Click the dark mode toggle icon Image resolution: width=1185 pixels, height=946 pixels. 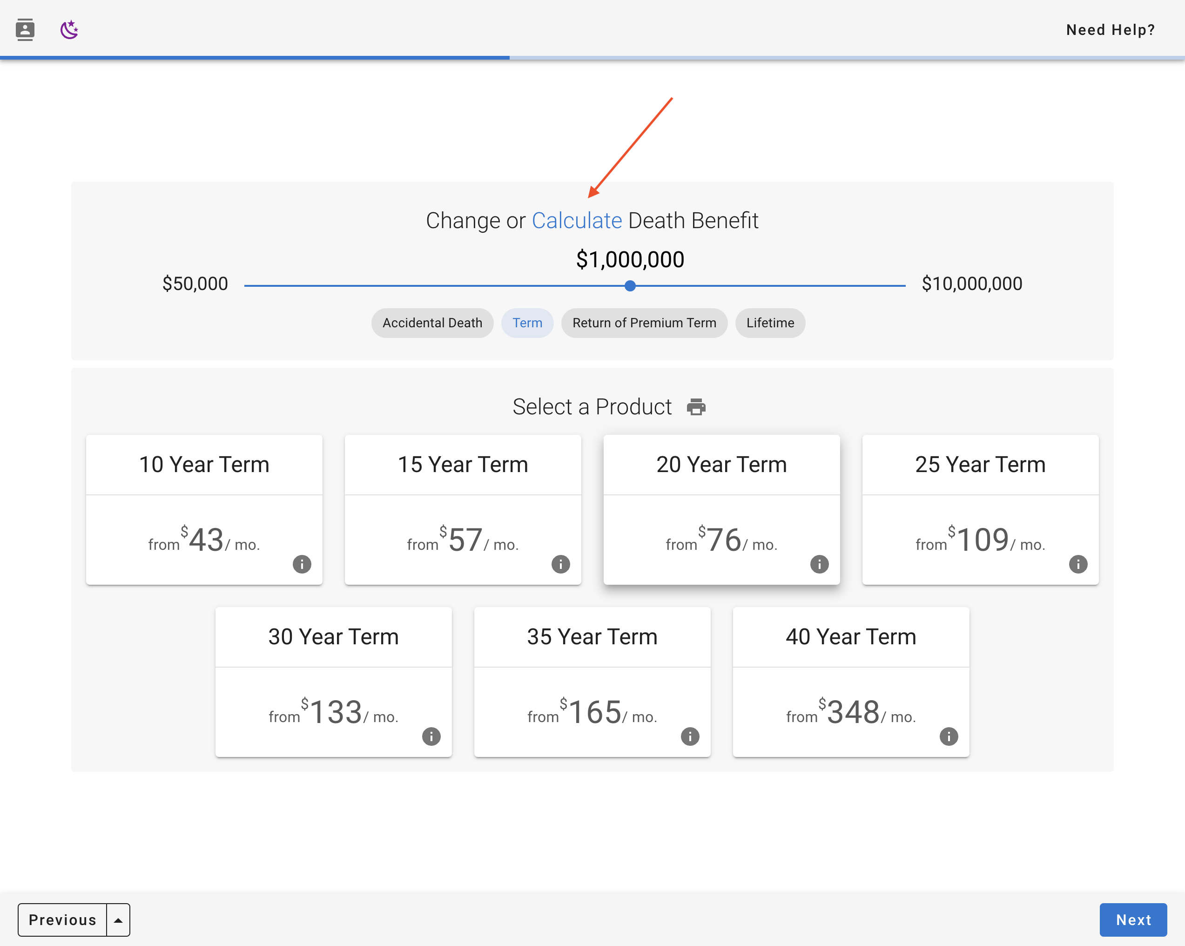tap(69, 29)
